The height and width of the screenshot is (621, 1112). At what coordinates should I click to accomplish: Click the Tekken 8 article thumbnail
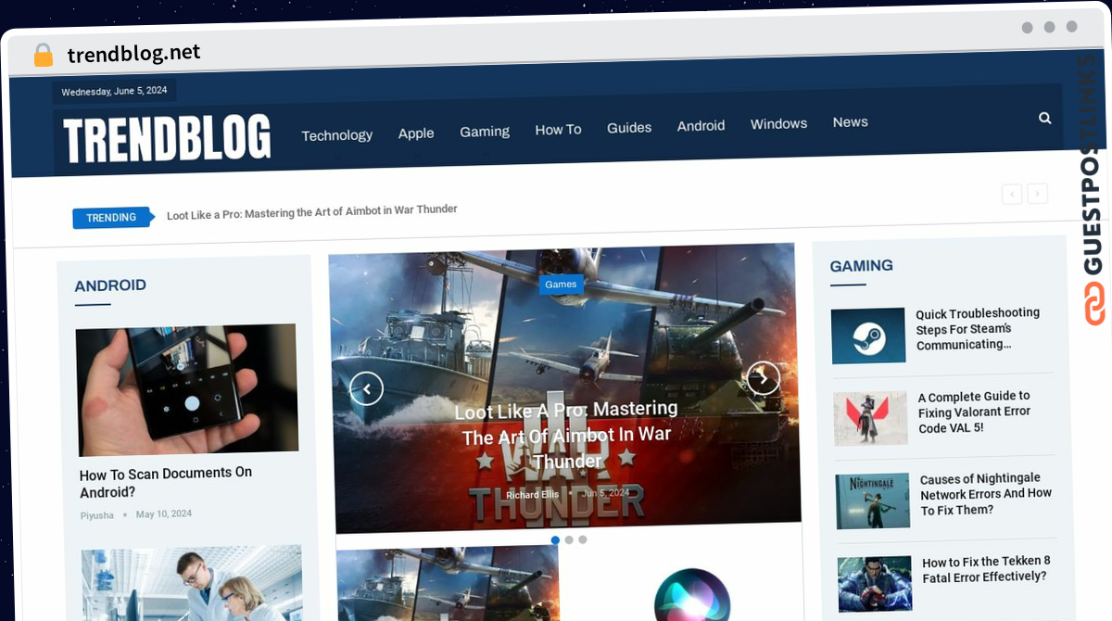(x=875, y=584)
